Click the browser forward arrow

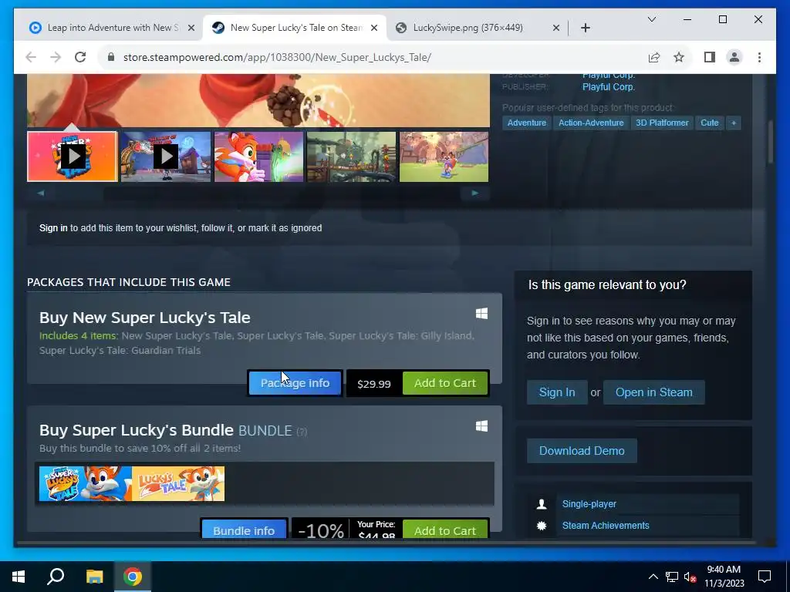tap(56, 57)
